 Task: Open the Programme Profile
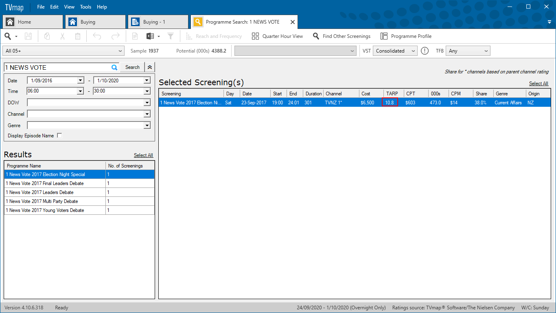[x=406, y=36]
